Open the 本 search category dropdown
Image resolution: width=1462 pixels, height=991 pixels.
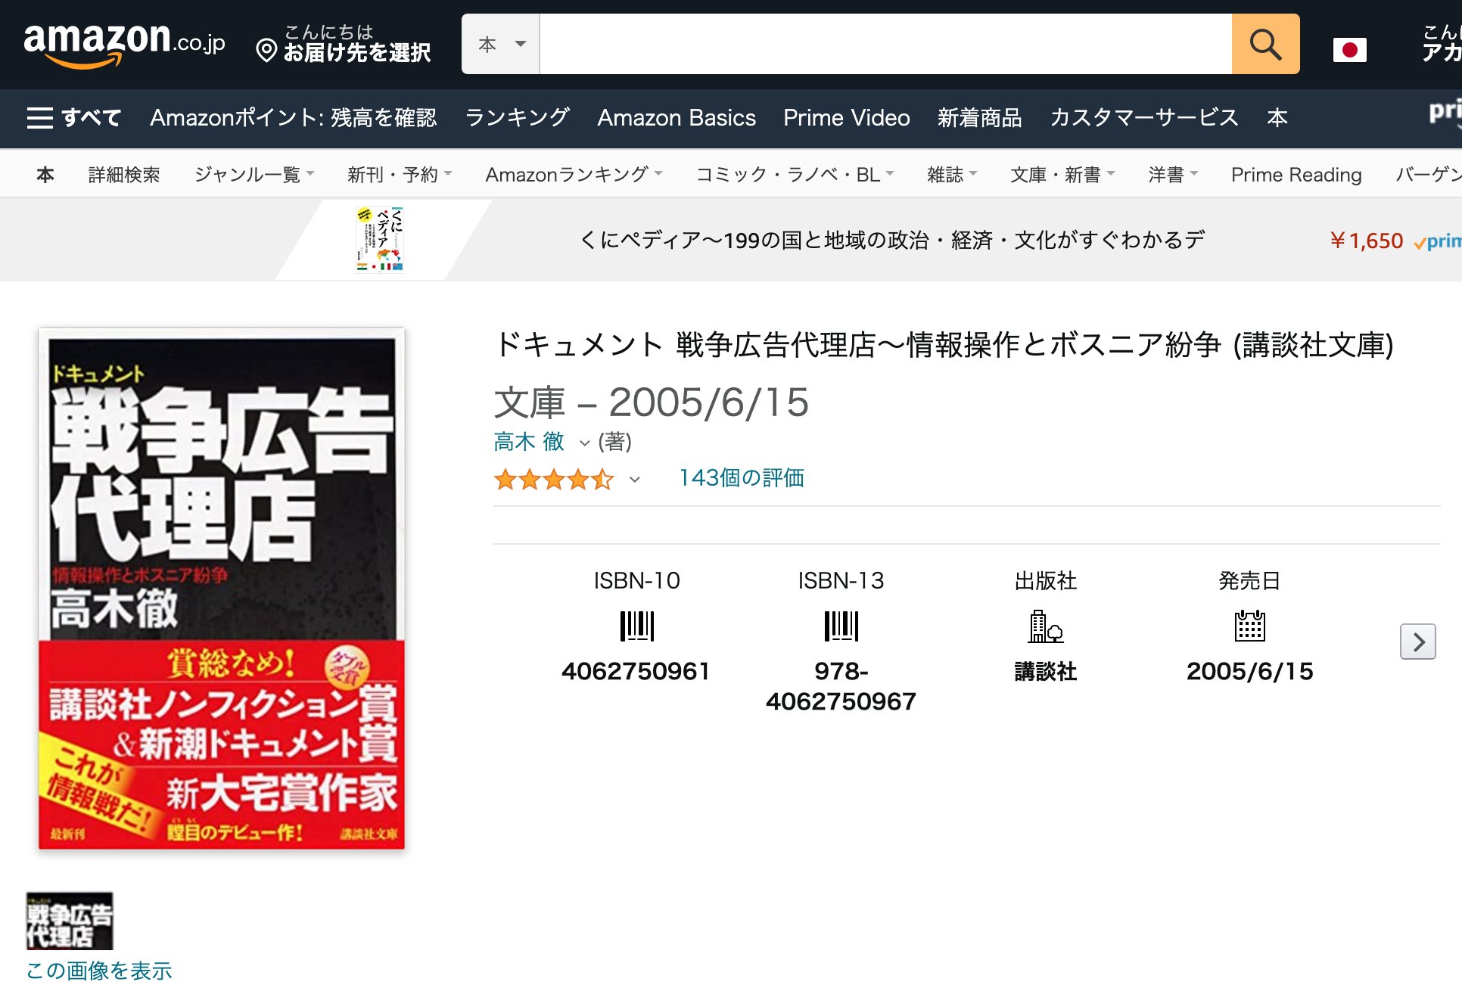(x=501, y=44)
